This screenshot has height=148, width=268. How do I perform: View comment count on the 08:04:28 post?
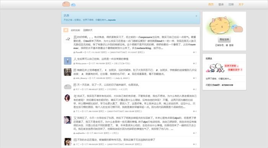coord(194,144)
